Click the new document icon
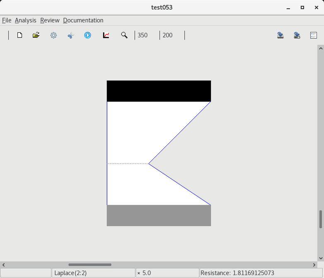Image resolution: width=324 pixels, height=278 pixels. pyautogui.click(x=19, y=35)
